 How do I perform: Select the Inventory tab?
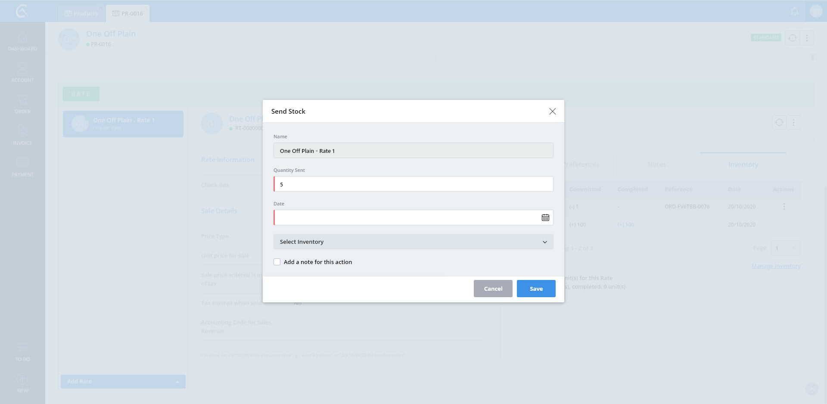pos(743,165)
